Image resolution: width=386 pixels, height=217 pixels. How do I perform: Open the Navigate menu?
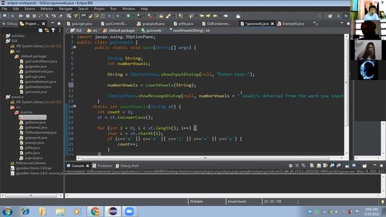click(x=66, y=8)
